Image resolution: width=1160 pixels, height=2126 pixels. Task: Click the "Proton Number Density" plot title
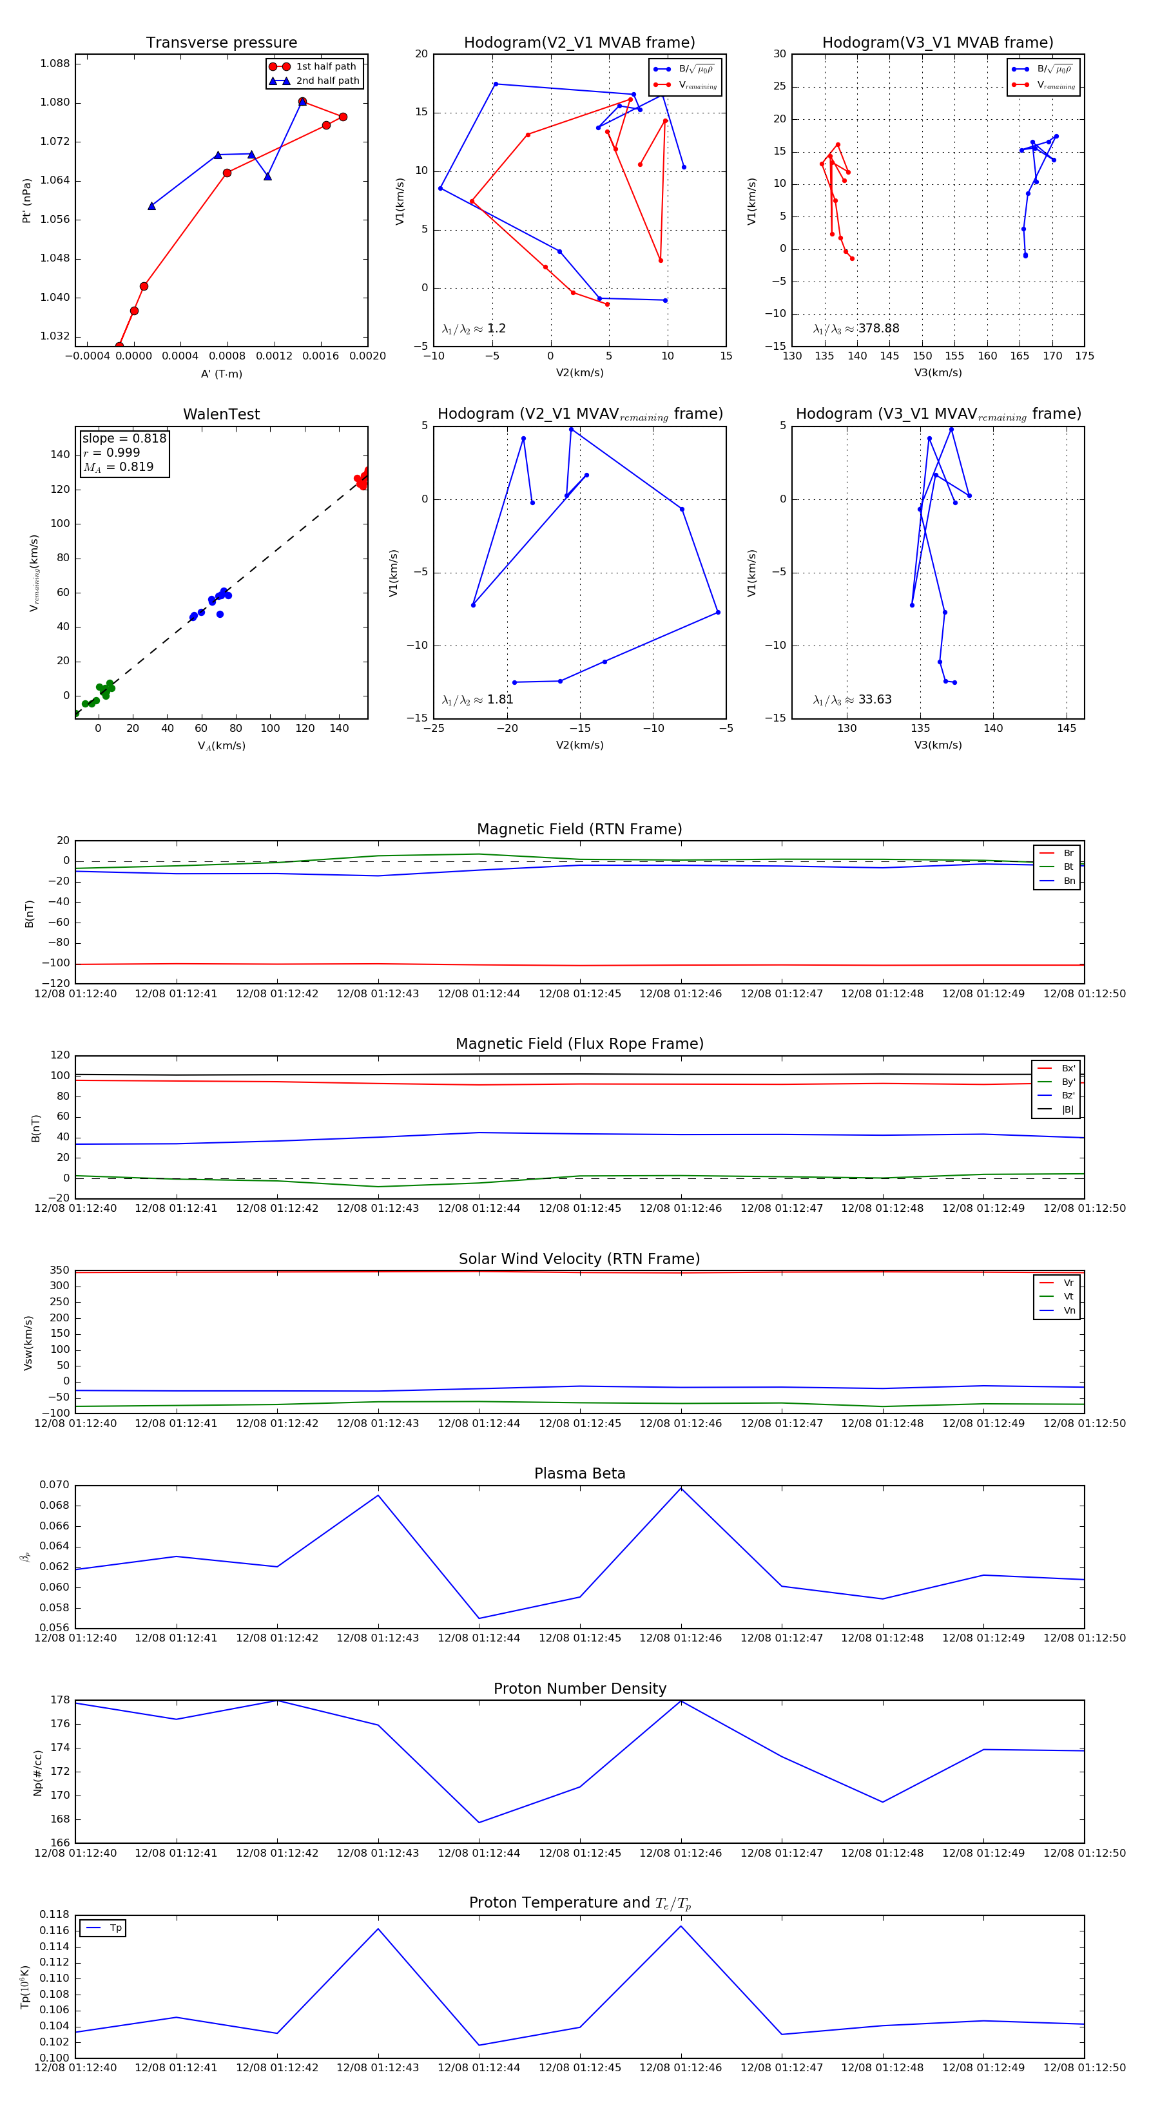579,1689
